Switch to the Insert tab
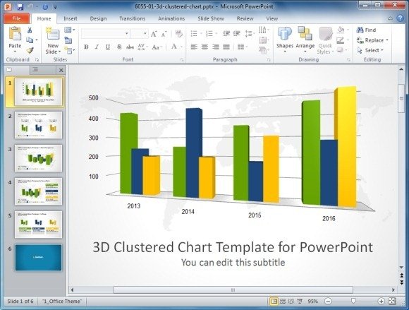This screenshot has width=409, height=310. point(71,18)
